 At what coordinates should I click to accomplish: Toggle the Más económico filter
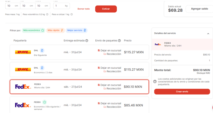pyautogui.click(x=33, y=30)
